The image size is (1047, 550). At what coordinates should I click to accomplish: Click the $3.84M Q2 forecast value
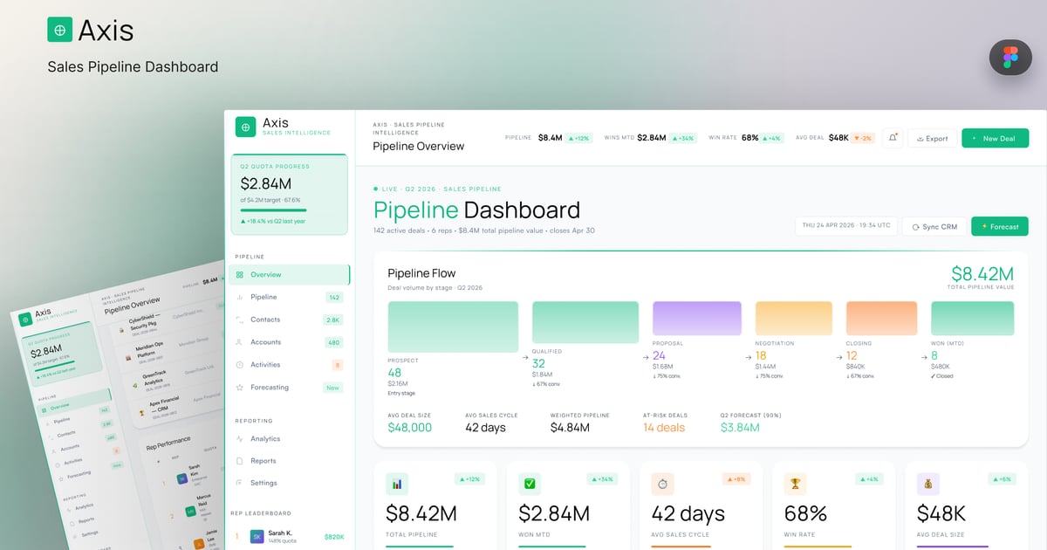point(740,428)
